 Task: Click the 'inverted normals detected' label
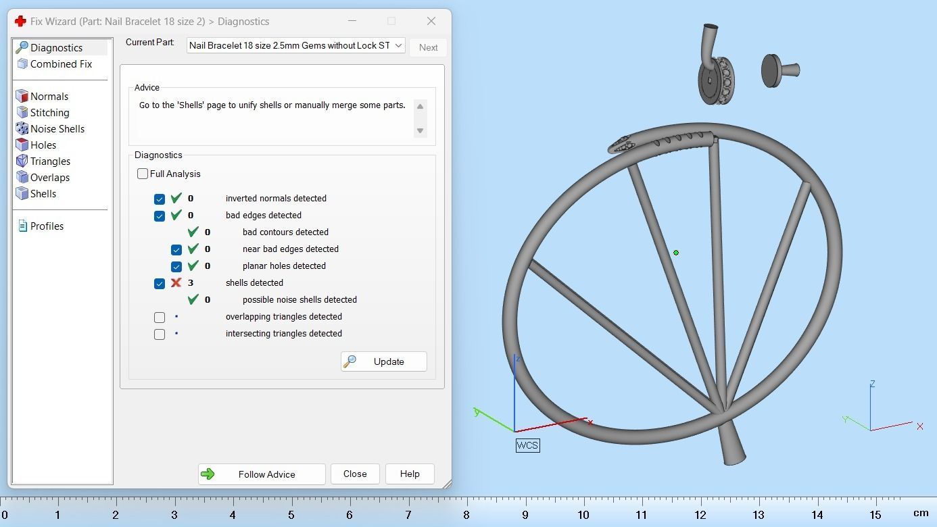coord(276,198)
